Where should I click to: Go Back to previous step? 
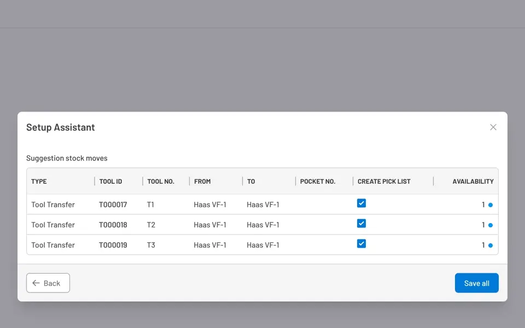[48, 283]
